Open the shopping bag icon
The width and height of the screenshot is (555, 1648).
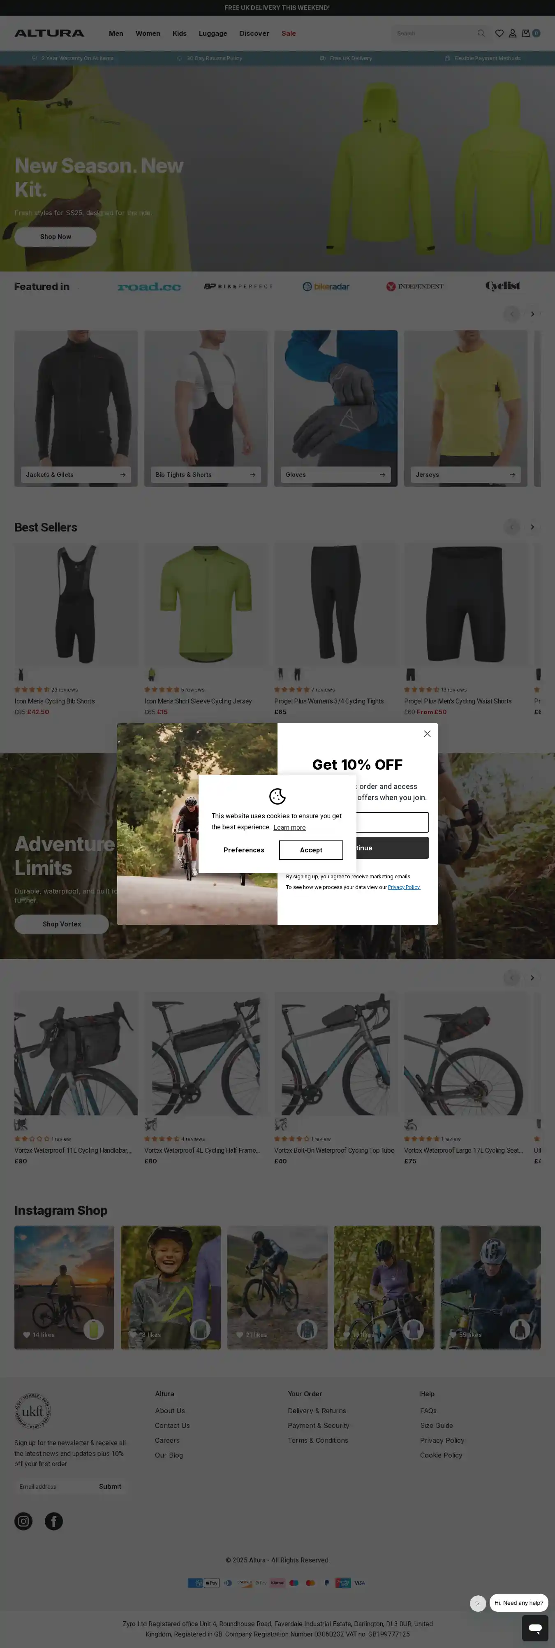point(525,33)
